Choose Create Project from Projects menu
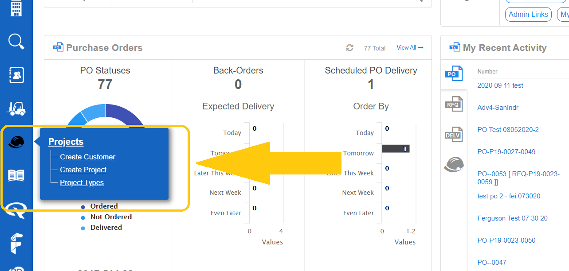The image size is (569, 271). point(83,170)
